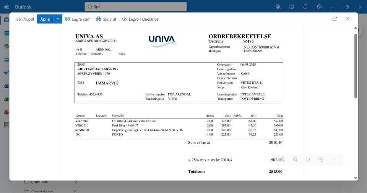Screen dimensions: 367x193
Task: Open the premium diamond icon in header
Action: point(278,7)
